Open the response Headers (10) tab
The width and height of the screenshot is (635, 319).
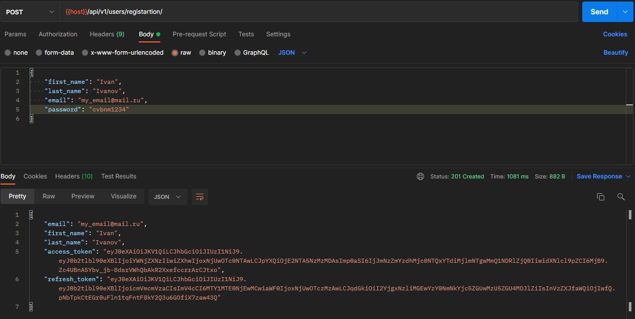[x=74, y=176]
